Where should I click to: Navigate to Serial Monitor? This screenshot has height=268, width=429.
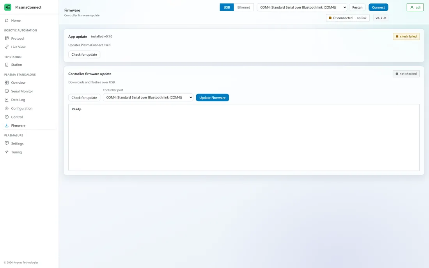click(x=29, y=91)
